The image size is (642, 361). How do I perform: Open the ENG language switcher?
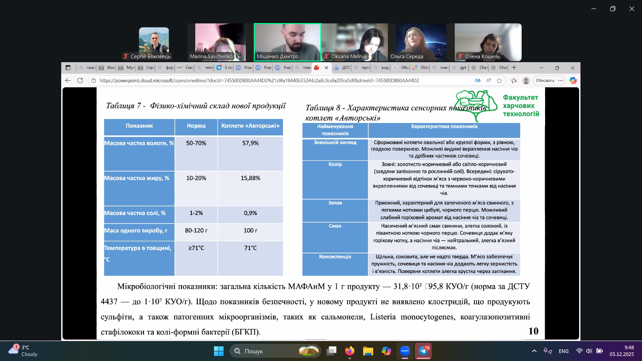563,351
